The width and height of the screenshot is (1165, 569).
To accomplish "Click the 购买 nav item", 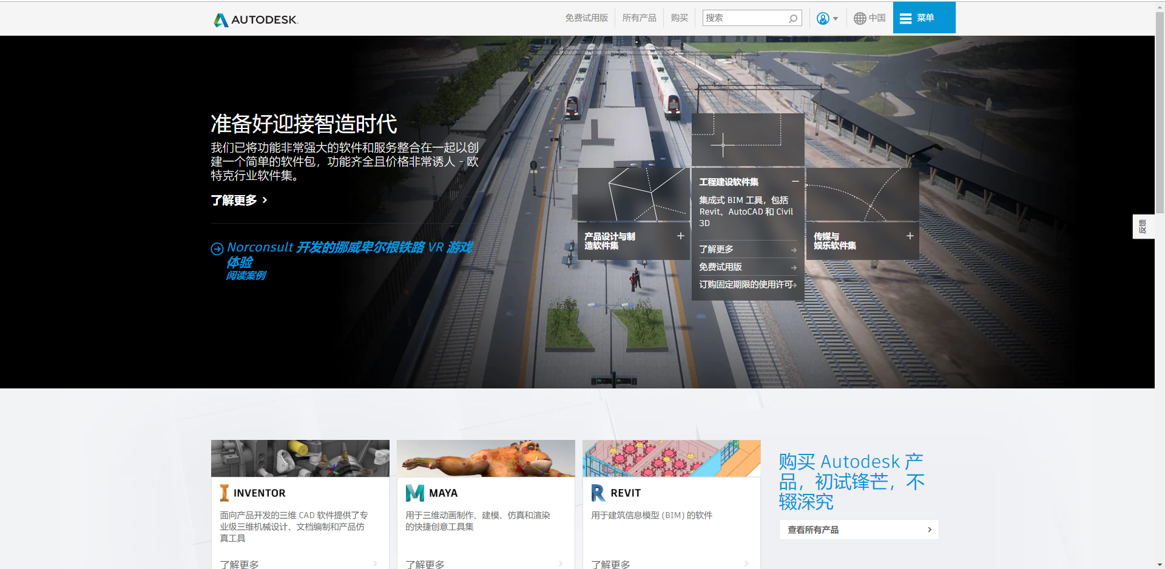I will (x=678, y=18).
